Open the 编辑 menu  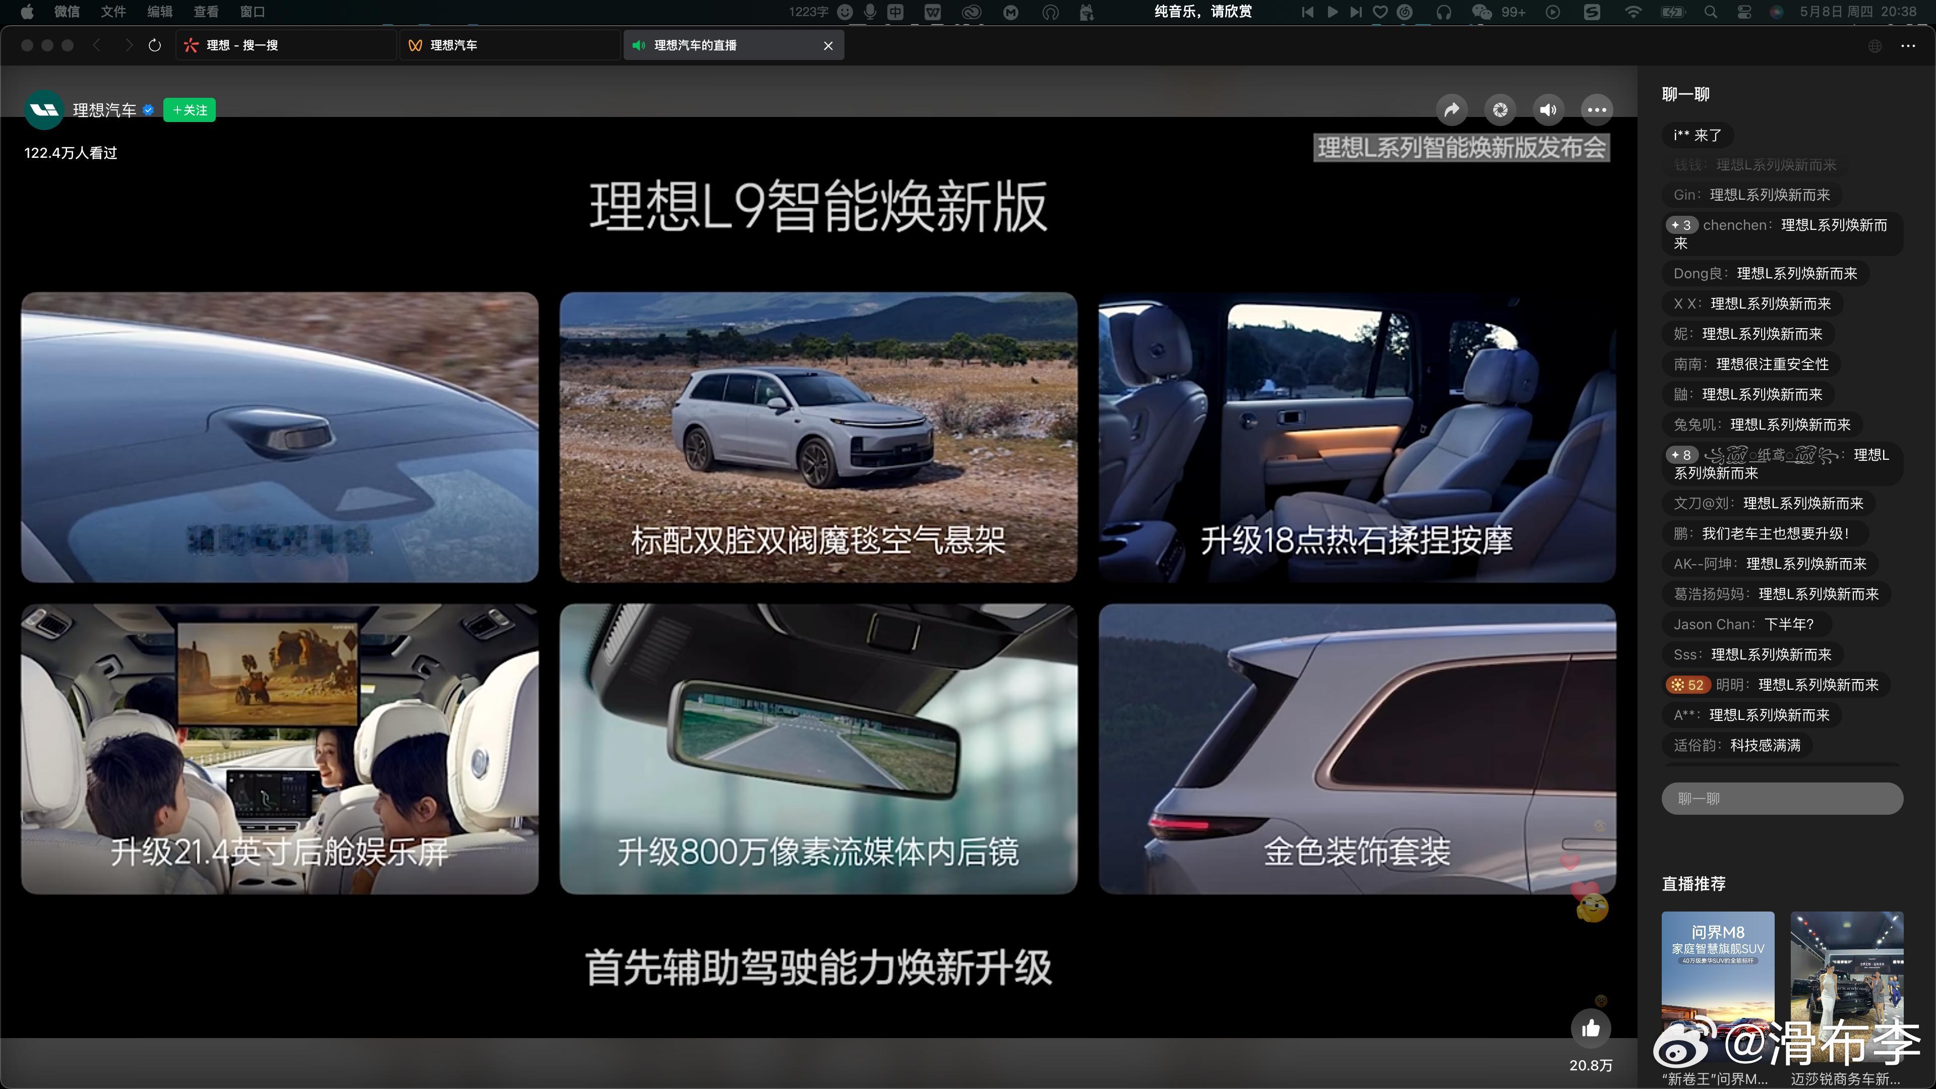[x=160, y=11]
